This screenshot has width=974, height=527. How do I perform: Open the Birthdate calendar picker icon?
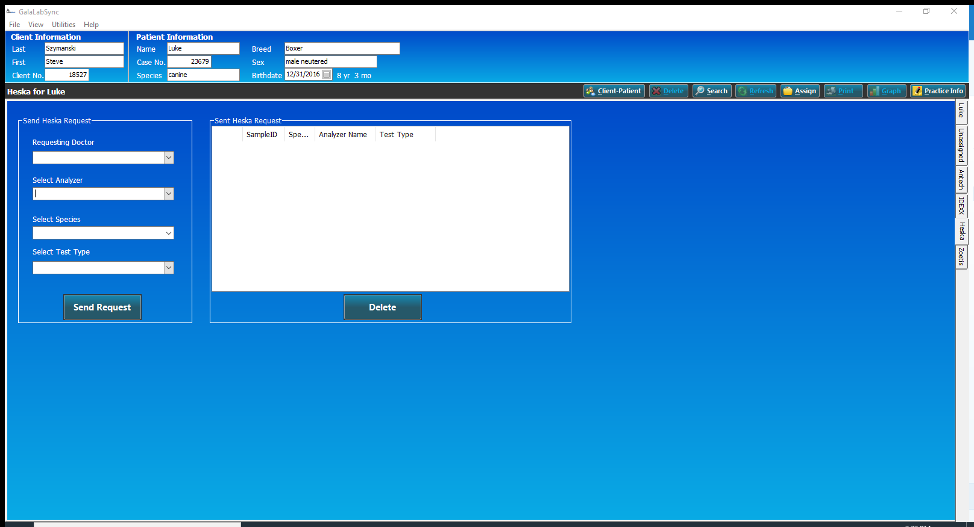click(327, 75)
